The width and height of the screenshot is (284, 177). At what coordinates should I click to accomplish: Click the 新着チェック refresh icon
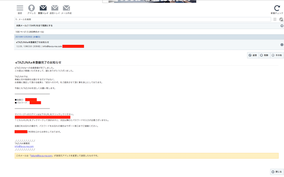tap(277, 8)
